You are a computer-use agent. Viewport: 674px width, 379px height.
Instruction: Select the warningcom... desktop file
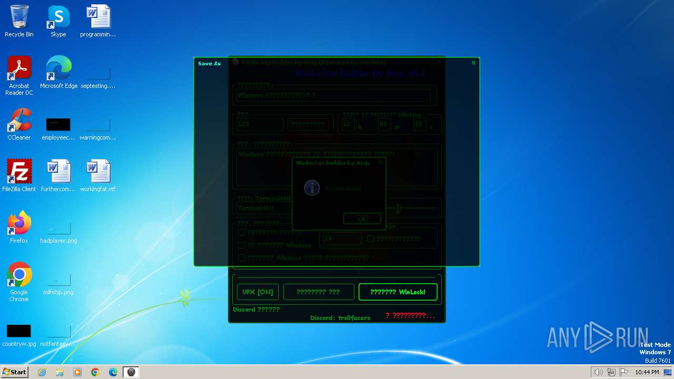[98, 128]
